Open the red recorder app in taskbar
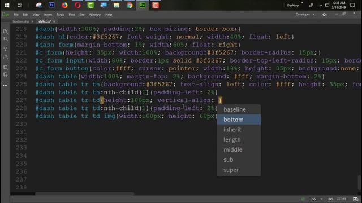Viewport: 362px width, 203px height. point(156,5)
